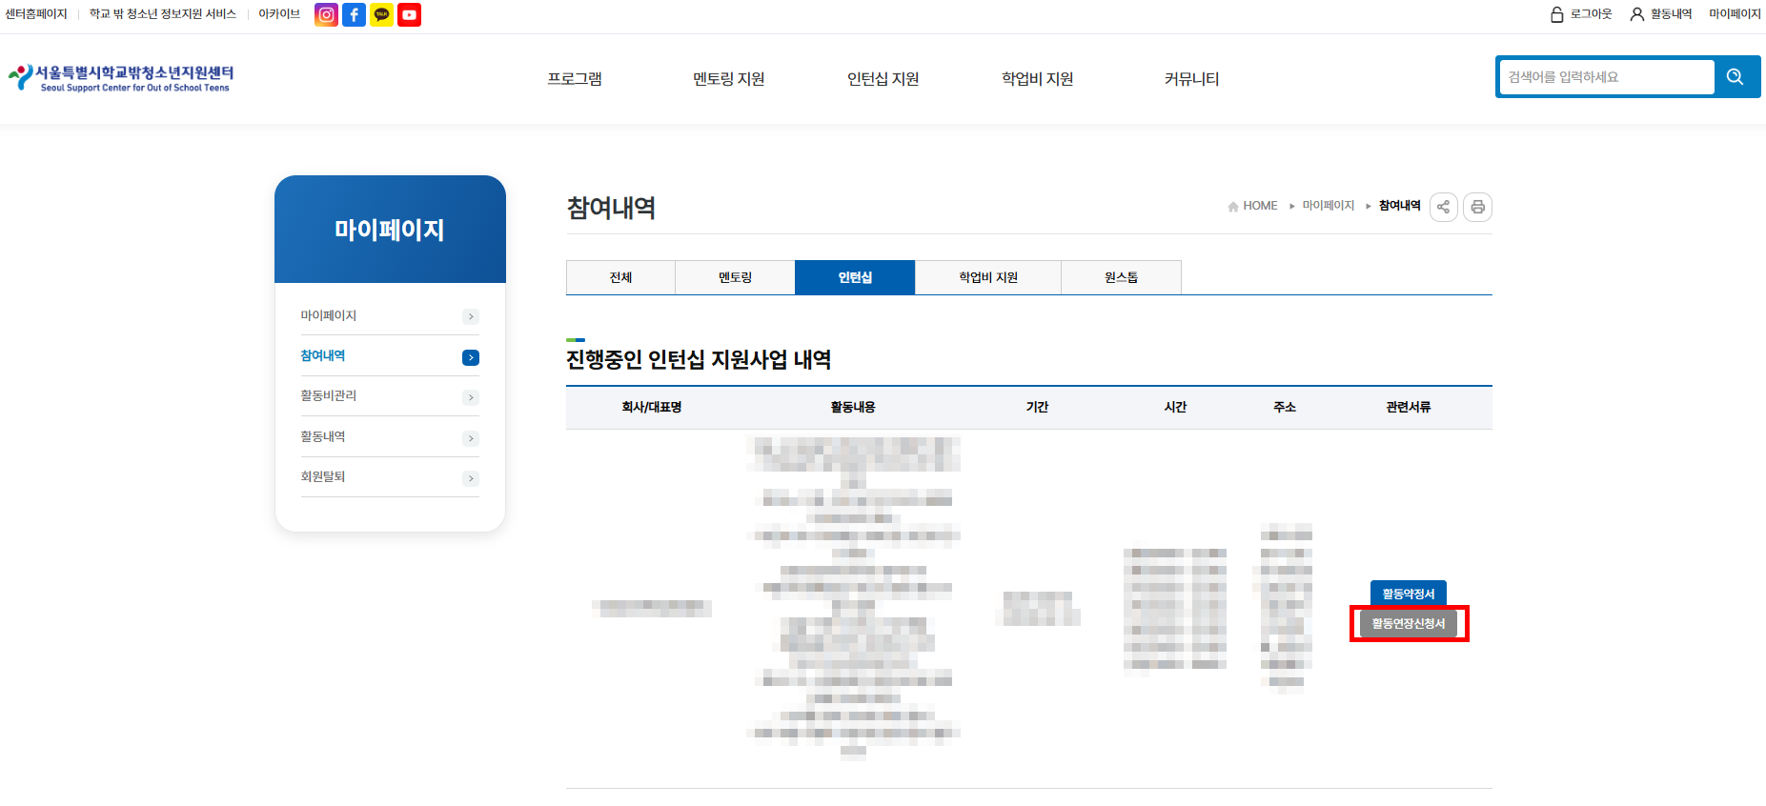Open 마이페이지 link in top-right header
Image resolution: width=1766 pixels, height=806 pixels.
(x=1735, y=14)
